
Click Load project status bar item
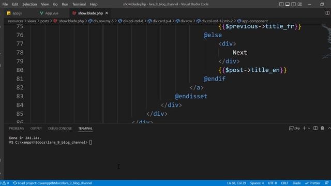click(x=53, y=183)
